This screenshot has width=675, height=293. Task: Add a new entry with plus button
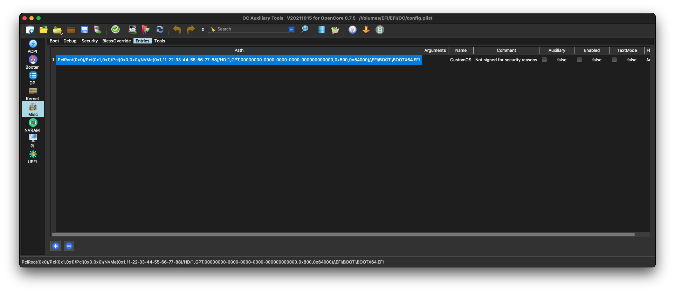[x=56, y=246]
